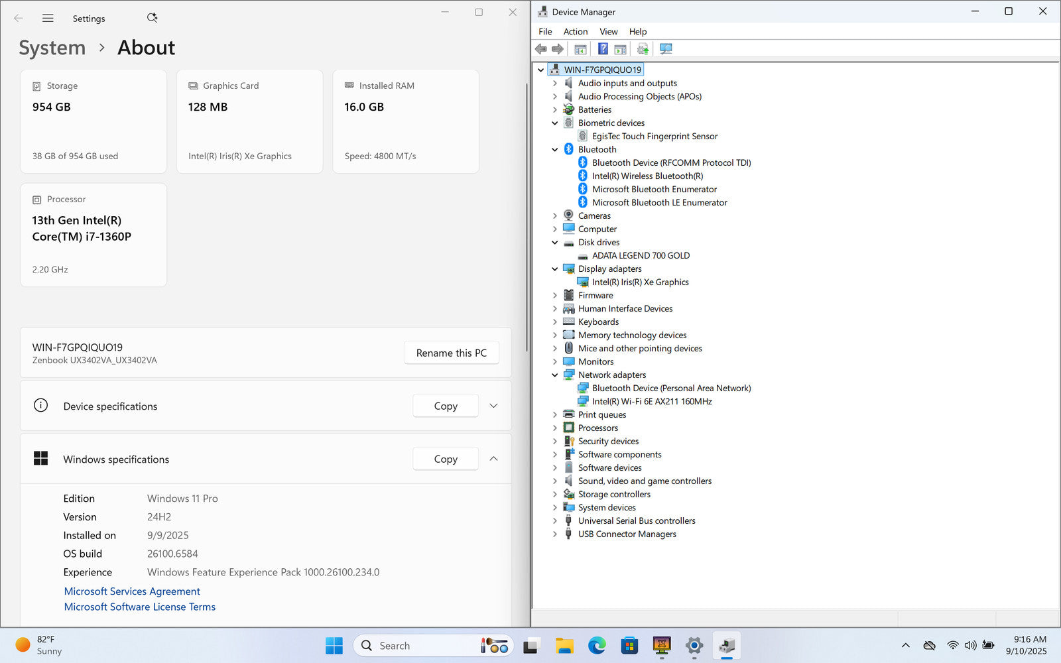Expand the Cameras device category
The height and width of the screenshot is (663, 1061).
[555, 216]
